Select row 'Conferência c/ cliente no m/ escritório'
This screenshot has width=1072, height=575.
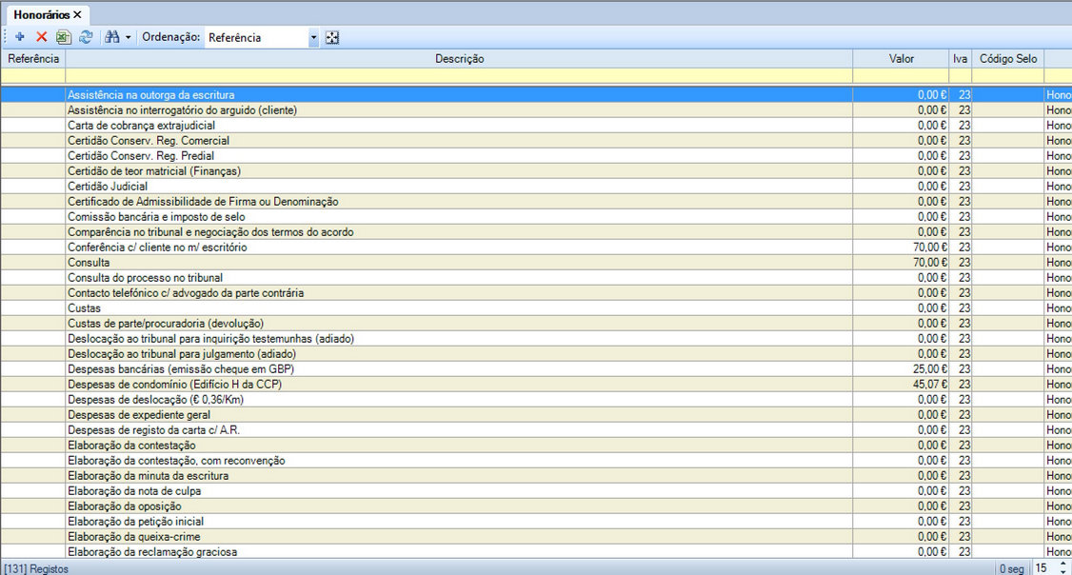[536, 247]
